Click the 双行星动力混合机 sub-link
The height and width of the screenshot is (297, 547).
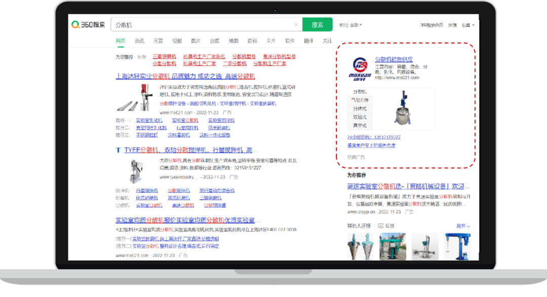[x=217, y=191]
